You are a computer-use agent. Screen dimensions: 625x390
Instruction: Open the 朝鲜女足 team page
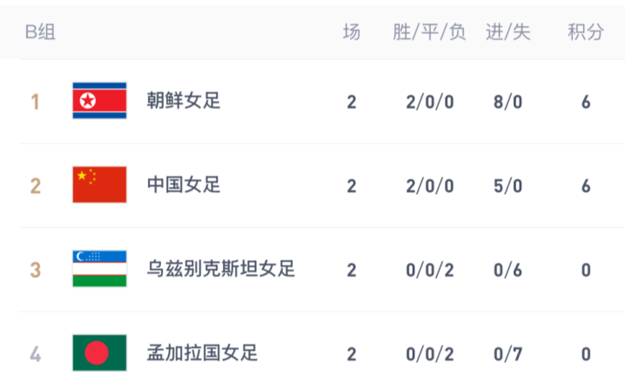(185, 101)
